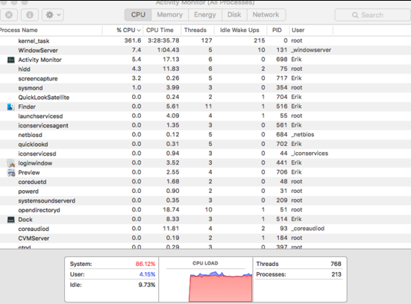Screen dimensions: 411x304
Task: Click the Processes count 213
Action: (336, 274)
